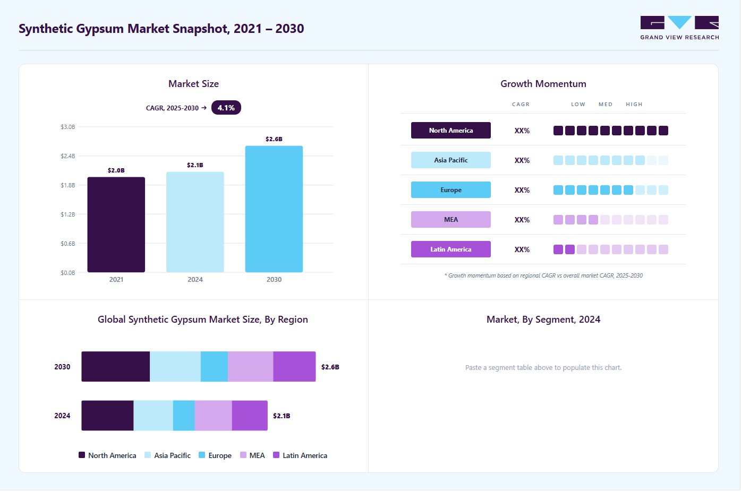Image resolution: width=741 pixels, height=492 pixels.
Task: Click Asia Pacific segment of 2030 stacked bar
Action: [x=175, y=367]
